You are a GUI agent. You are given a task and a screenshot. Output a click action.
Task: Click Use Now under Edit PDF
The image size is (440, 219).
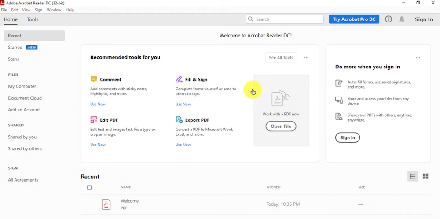(x=98, y=145)
